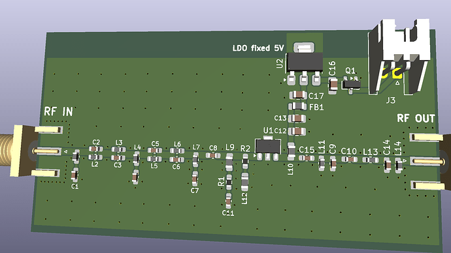Select the Q1 transistor package
The height and width of the screenshot is (253, 451).
click(351, 85)
